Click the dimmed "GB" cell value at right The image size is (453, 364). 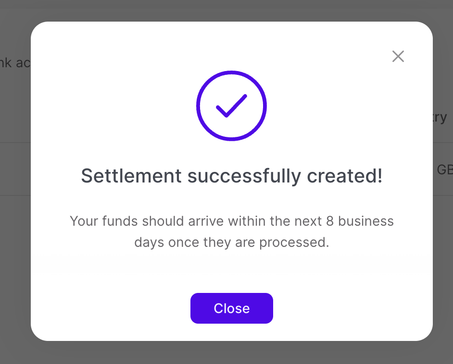(x=444, y=170)
